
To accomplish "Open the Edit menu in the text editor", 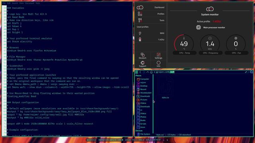I will pos(9,3).
